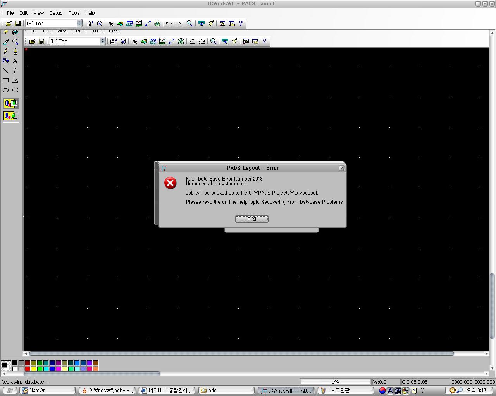Click Board view icon in outer toolbar
Viewport: 496px width, 396px height.
pyautogui.click(x=201, y=23)
